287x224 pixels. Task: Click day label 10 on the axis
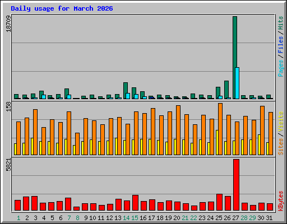[x=92, y=218]
